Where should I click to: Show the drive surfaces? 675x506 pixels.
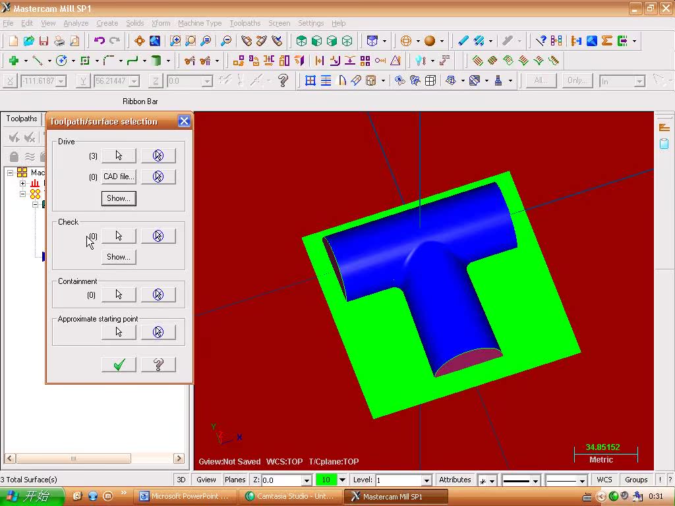pos(119,198)
